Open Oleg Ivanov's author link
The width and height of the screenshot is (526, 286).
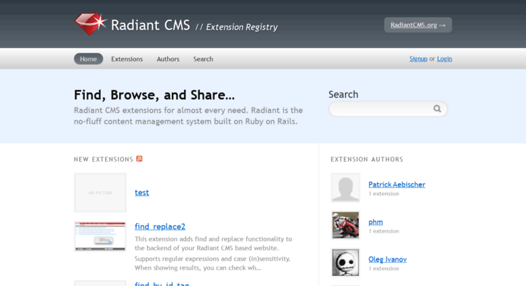pyautogui.click(x=387, y=259)
